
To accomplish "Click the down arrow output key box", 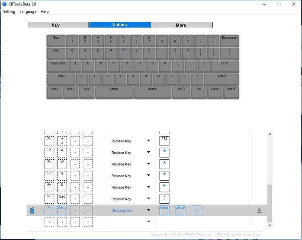I will point(164,175).
